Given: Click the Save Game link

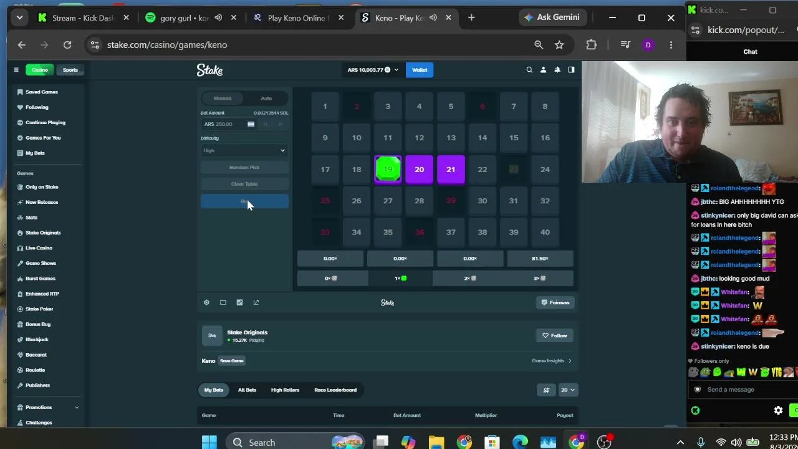Looking at the screenshot, I should 231,360.
